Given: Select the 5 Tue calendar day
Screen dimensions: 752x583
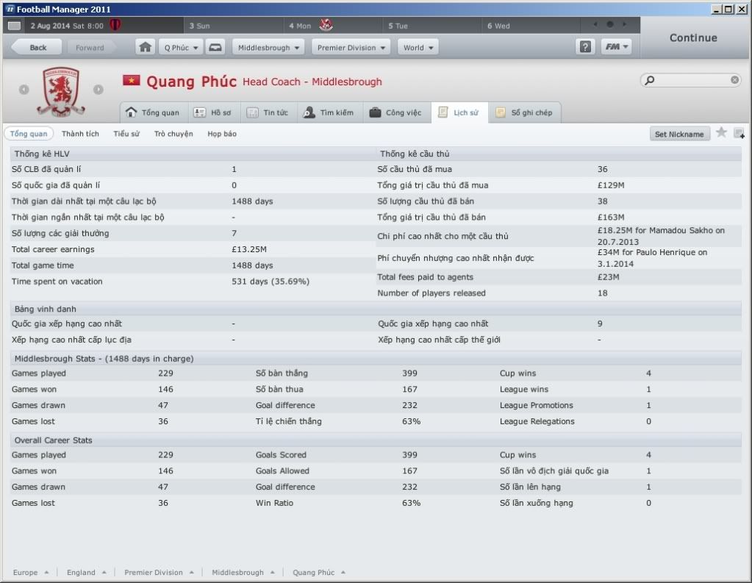Looking at the screenshot, I should 431,25.
